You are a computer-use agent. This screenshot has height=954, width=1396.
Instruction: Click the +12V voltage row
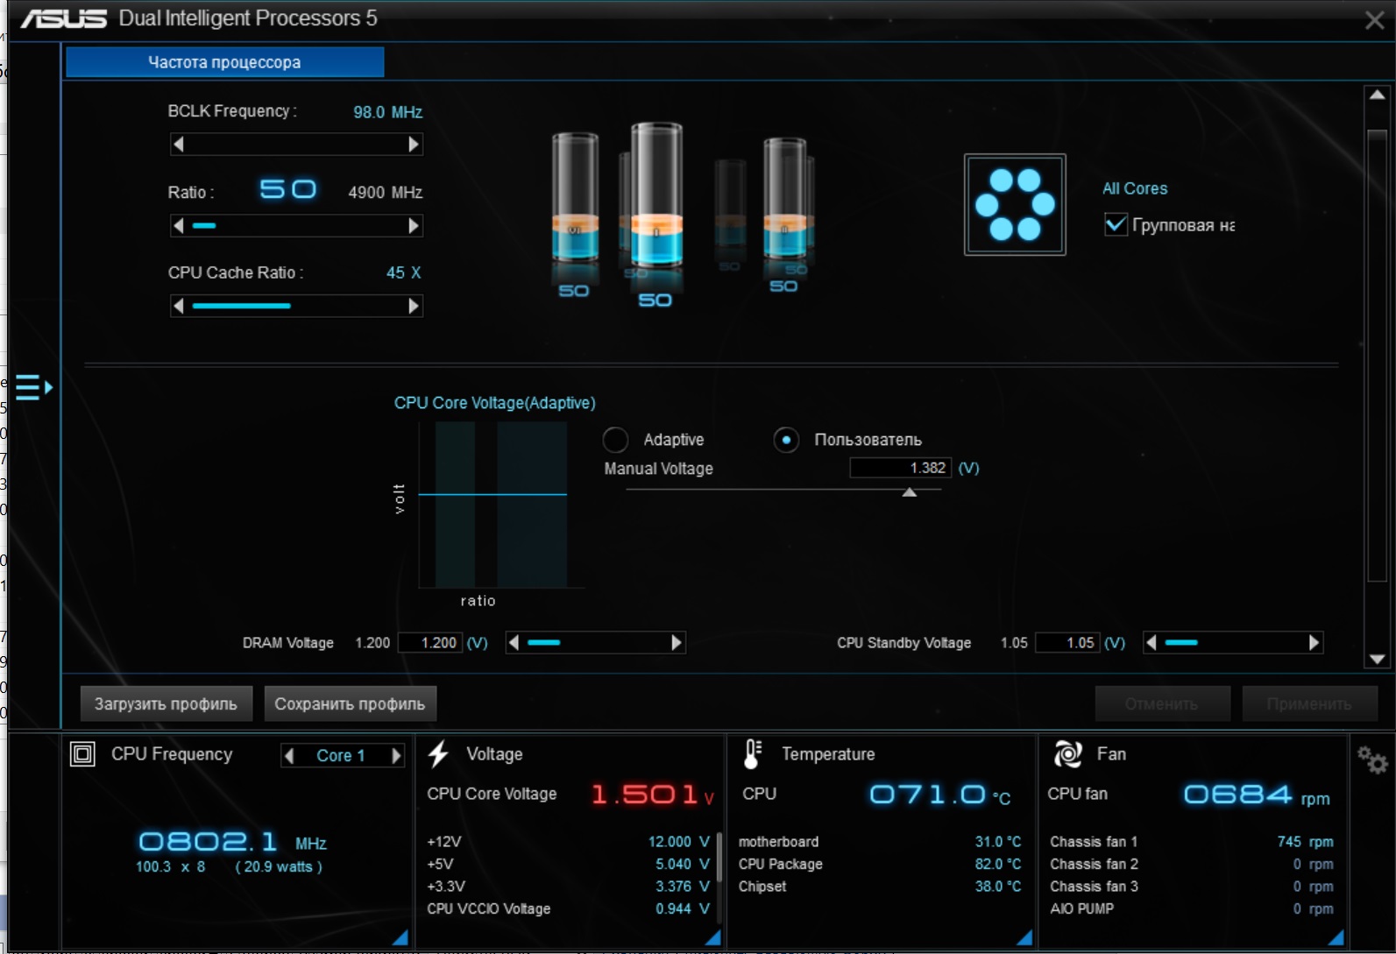coord(569,842)
